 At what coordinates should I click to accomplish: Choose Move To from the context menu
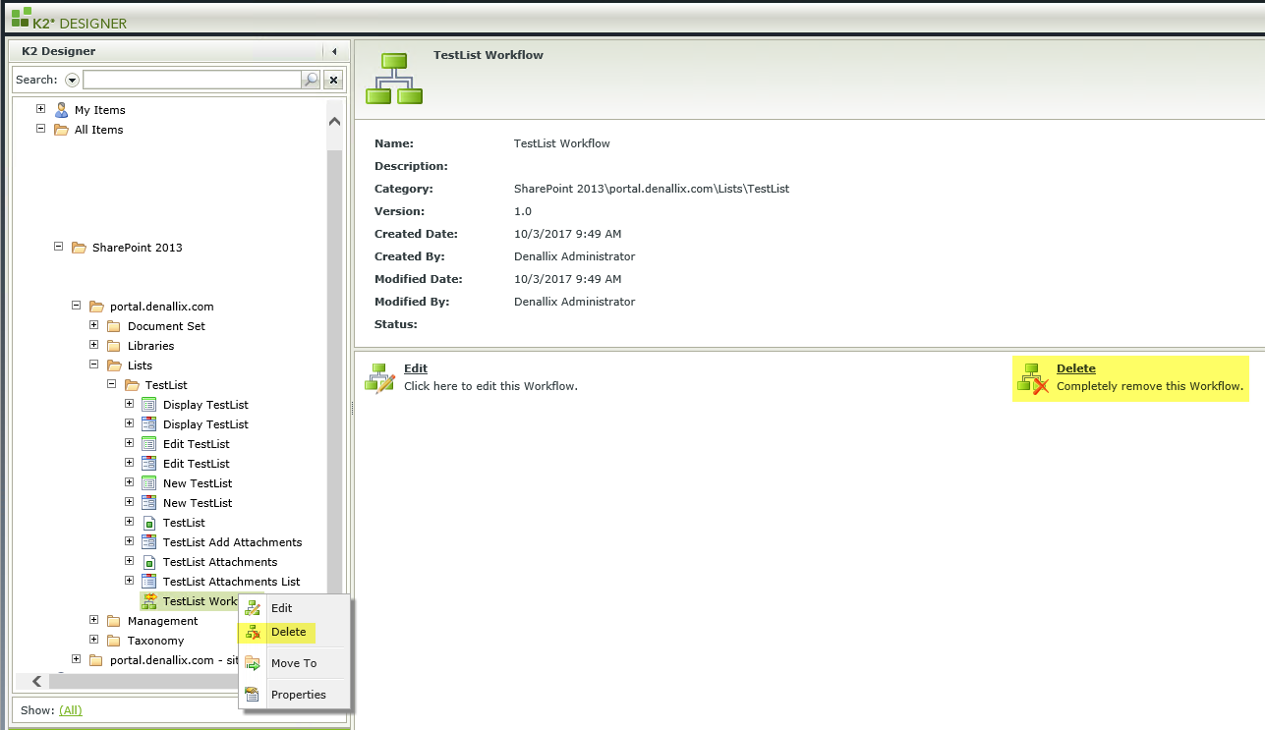295,663
